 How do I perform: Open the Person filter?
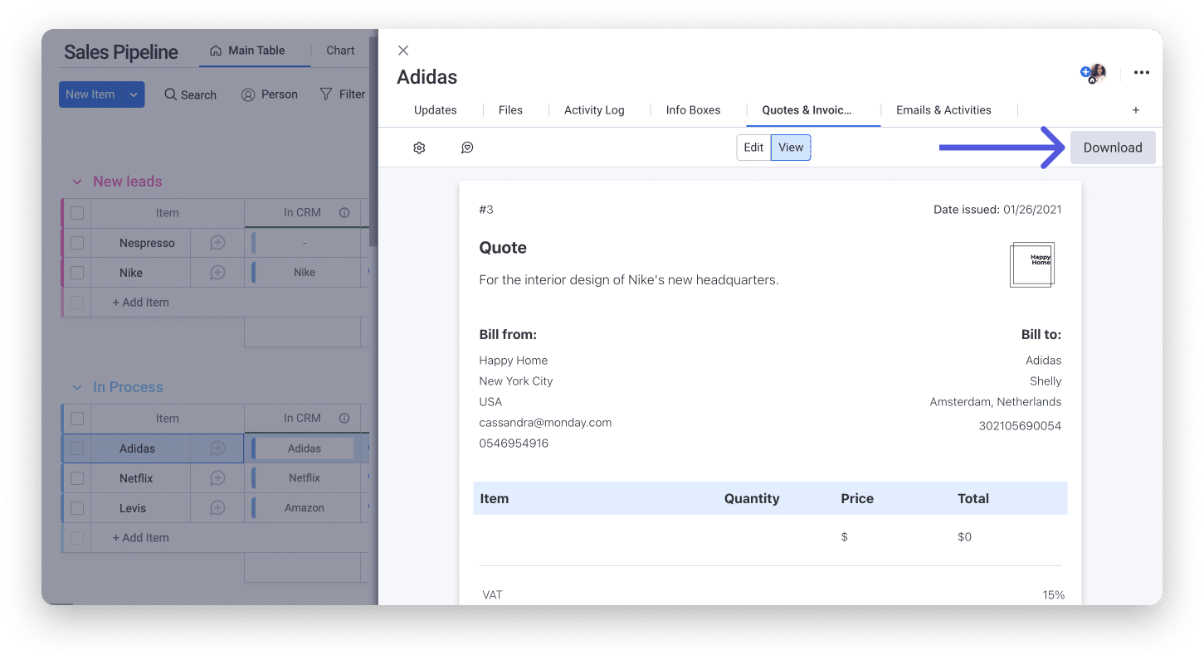coord(269,94)
